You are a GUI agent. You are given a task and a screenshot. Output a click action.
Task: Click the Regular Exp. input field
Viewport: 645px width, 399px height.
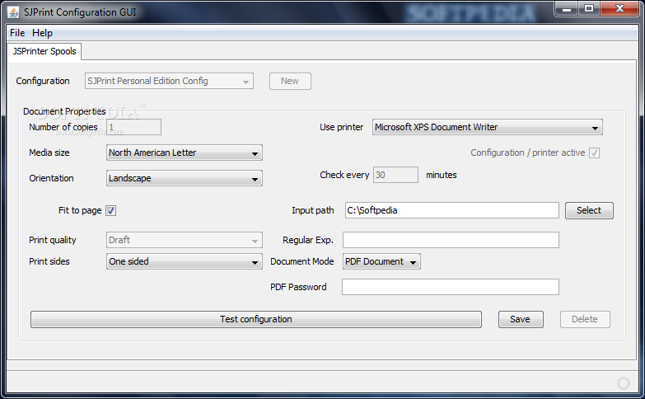click(x=451, y=240)
